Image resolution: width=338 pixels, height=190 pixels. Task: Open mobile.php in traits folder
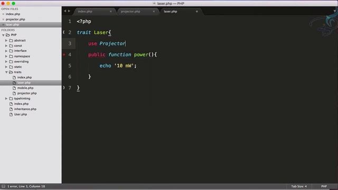coord(25,88)
